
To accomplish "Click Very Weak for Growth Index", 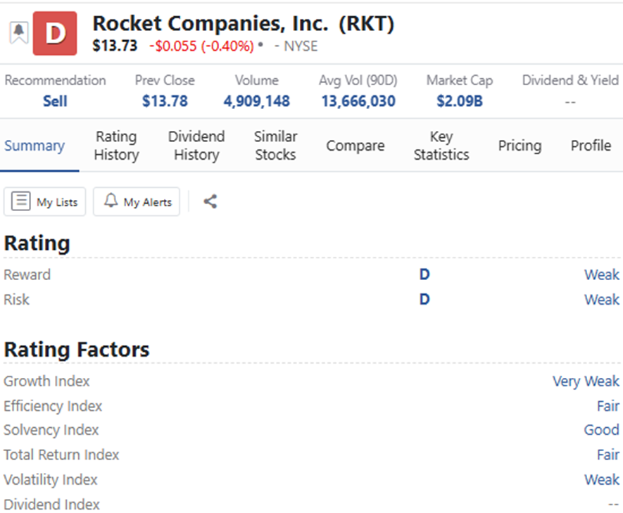I will 586,381.
